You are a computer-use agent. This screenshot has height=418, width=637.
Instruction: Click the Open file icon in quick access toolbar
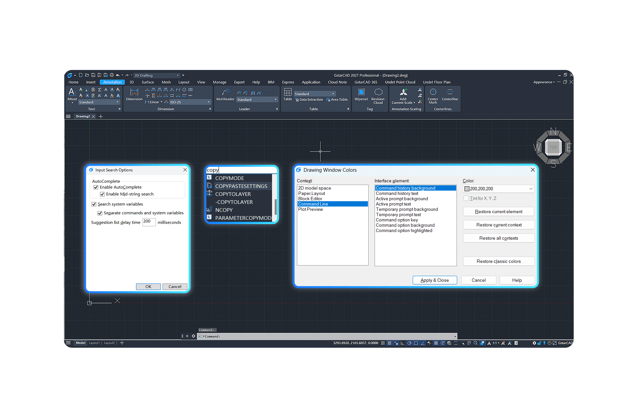[x=87, y=75]
